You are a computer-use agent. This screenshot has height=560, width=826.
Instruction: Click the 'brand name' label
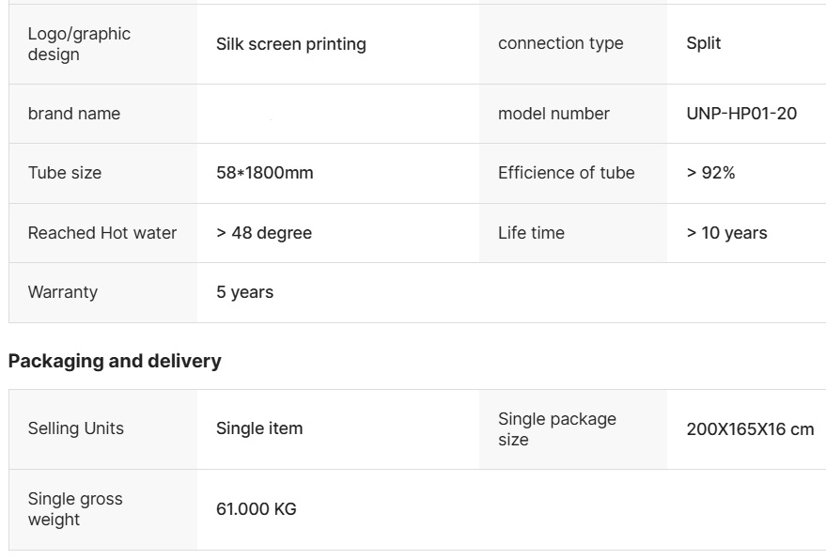[73, 114]
